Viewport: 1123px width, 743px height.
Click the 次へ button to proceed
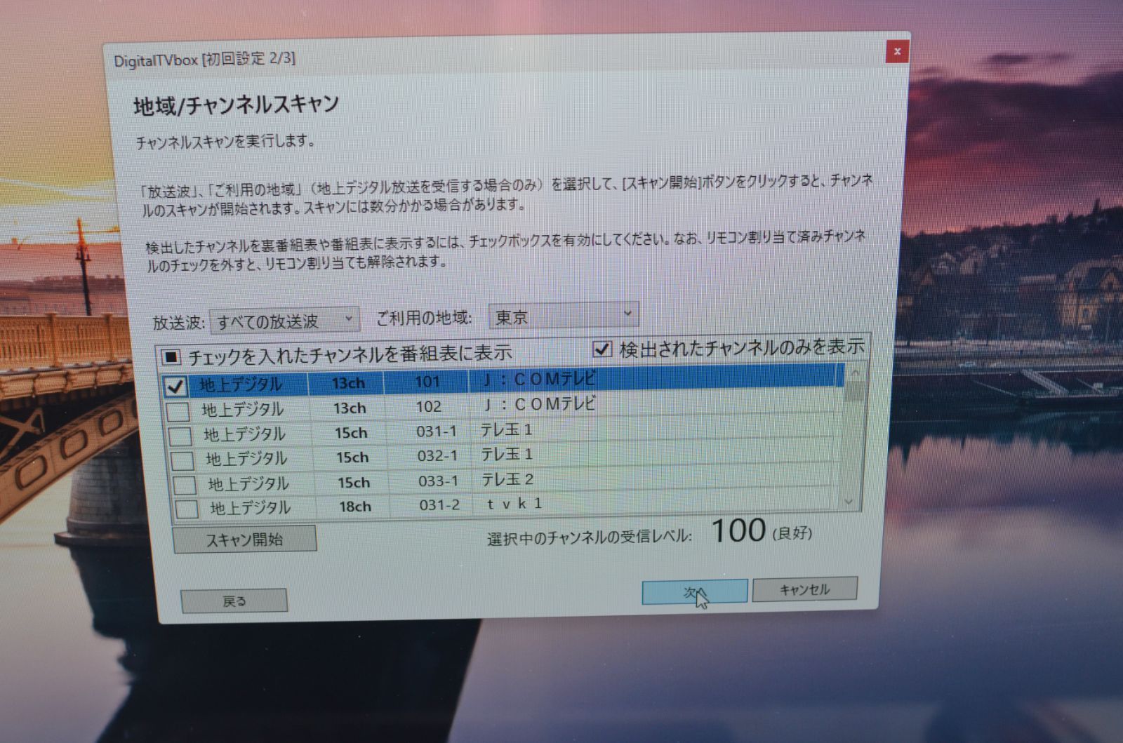[695, 591]
